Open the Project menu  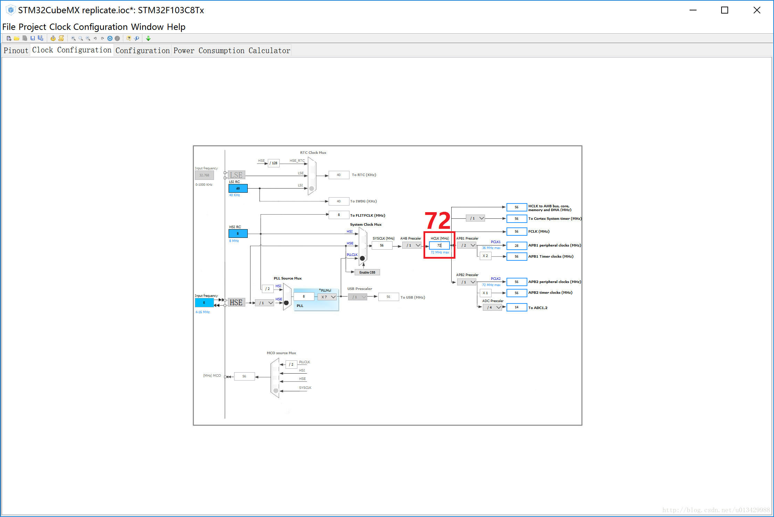tap(32, 27)
